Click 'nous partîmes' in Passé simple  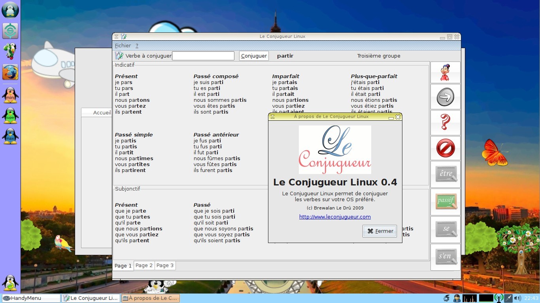(134, 158)
